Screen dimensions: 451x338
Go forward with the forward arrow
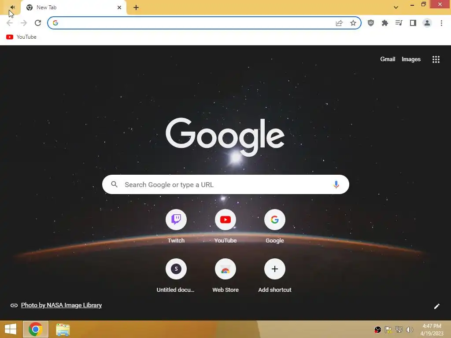(24, 23)
